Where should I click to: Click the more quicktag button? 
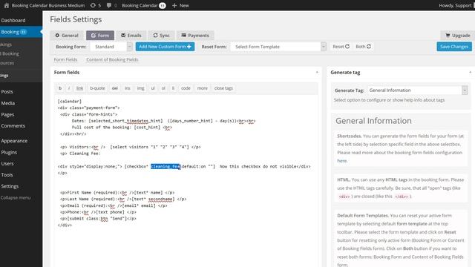(x=203, y=88)
